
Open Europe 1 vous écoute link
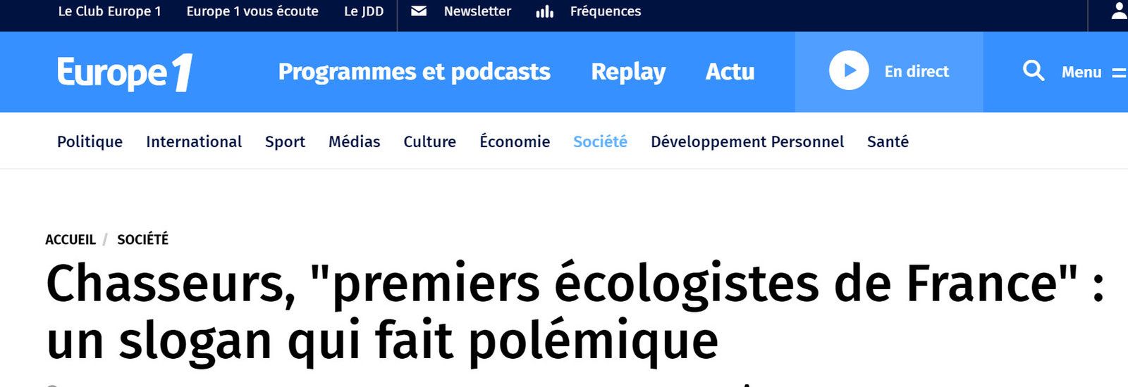[x=252, y=11]
